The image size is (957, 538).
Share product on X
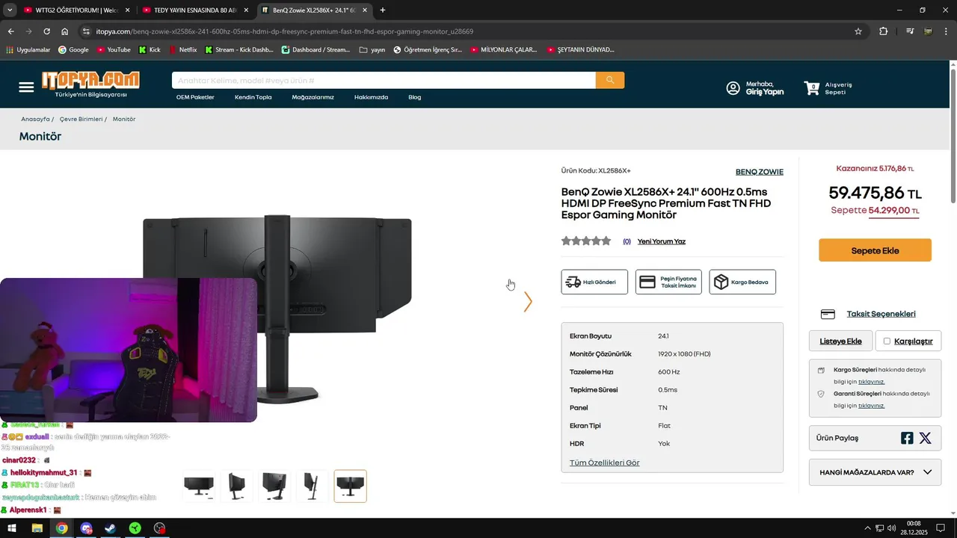(x=925, y=439)
